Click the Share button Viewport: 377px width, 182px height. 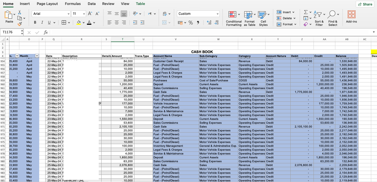pos(365,4)
